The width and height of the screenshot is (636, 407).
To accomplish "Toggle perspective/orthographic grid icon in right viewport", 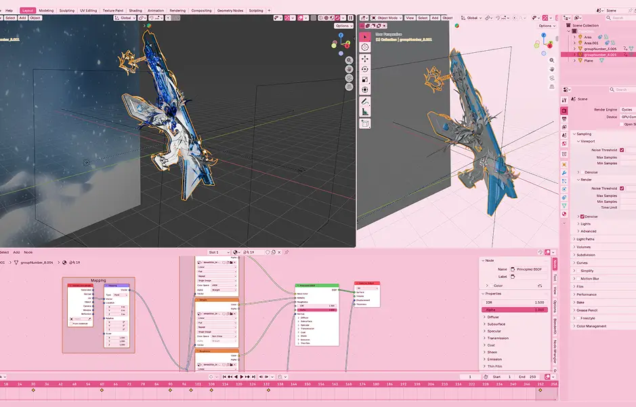I will [551, 87].
